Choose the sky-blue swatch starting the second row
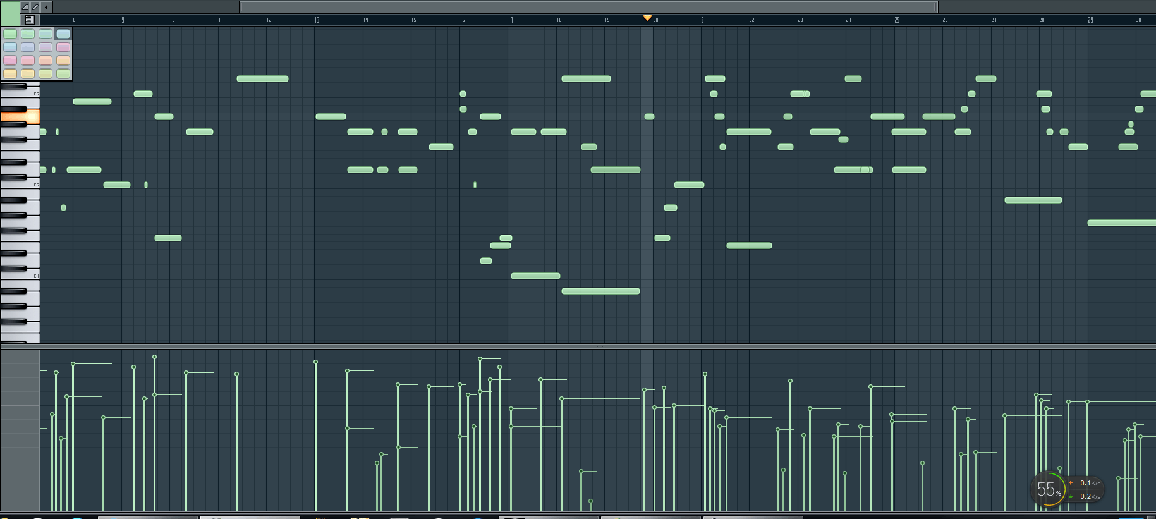The image size is (1156, 519). (10, 47)
